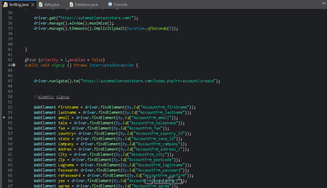
Task: Click the lastname variable on line 53
Action: coord(67,112)
